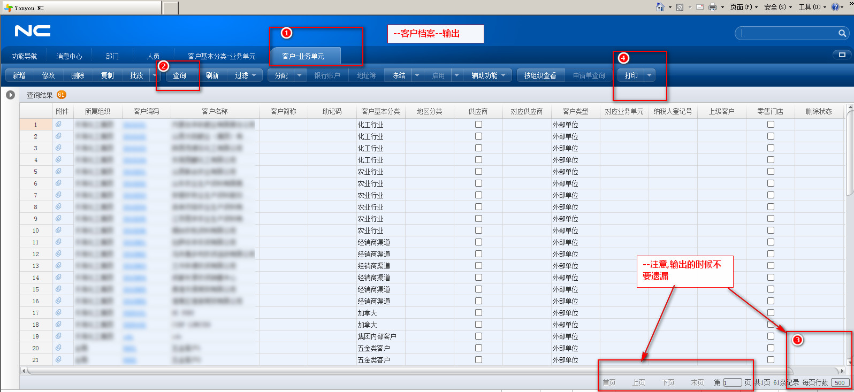Tick the 供应商 checkbox in row 15

pyautogui.click(x=478, y=289)
